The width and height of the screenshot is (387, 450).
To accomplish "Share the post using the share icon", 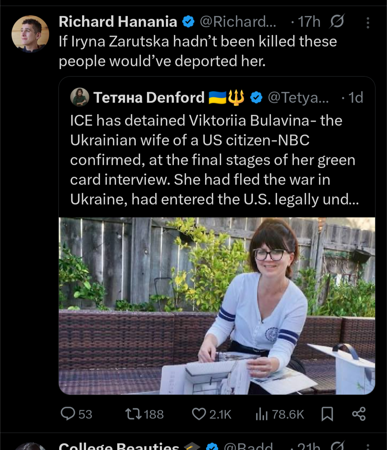I will pos(359,414).
